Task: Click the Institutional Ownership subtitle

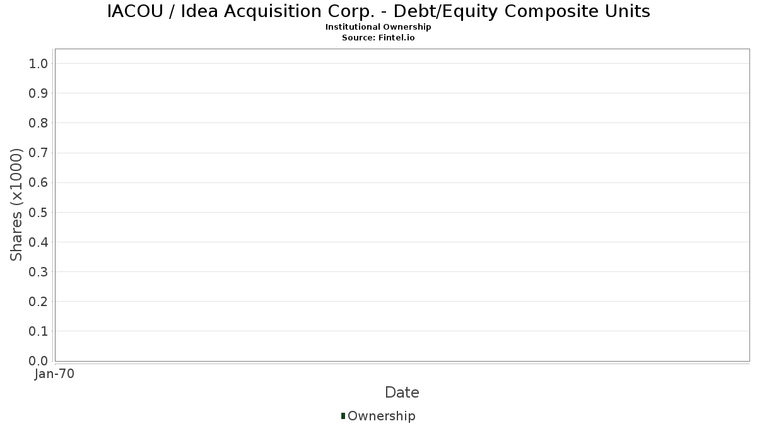Action: 378,27
